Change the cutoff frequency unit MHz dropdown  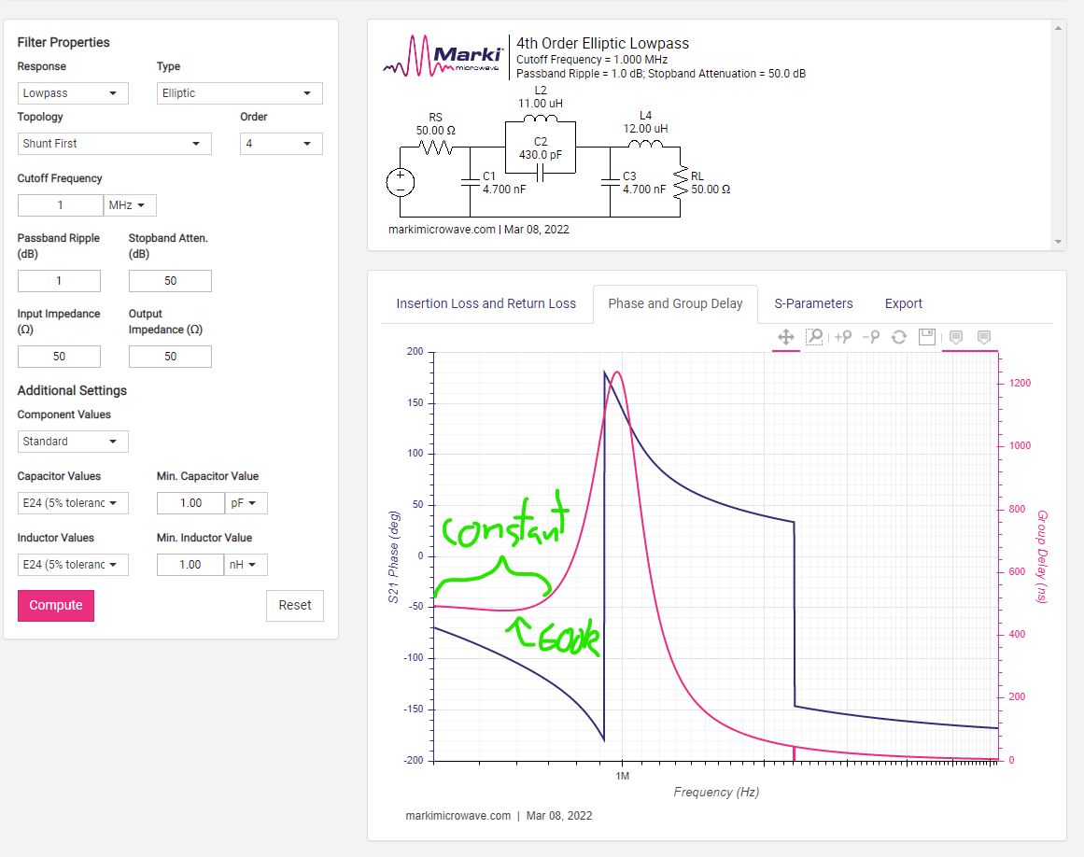point(131,205)
